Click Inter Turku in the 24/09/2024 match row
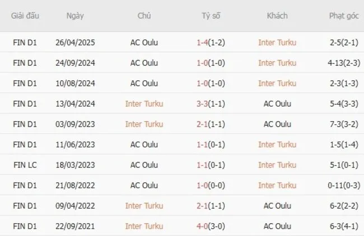The width and height of the screenshot is (364, 236). tap(277, 62)
